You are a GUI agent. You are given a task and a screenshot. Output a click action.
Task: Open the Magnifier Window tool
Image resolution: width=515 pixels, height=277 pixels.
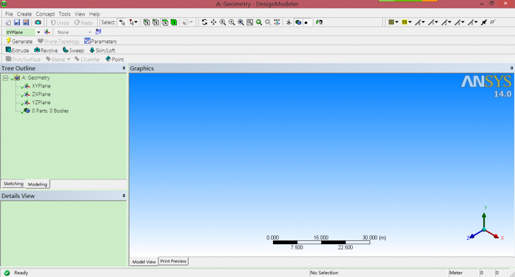[x=250, y=22]
